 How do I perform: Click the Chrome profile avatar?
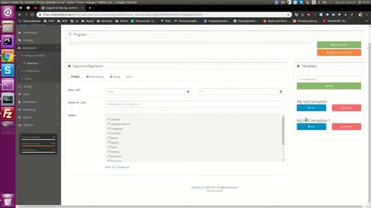click(361, 14)
